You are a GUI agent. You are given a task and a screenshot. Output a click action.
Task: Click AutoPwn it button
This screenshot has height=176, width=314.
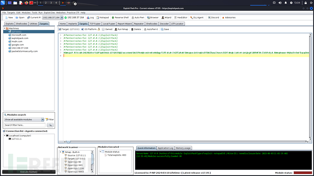tap(151, 29)
